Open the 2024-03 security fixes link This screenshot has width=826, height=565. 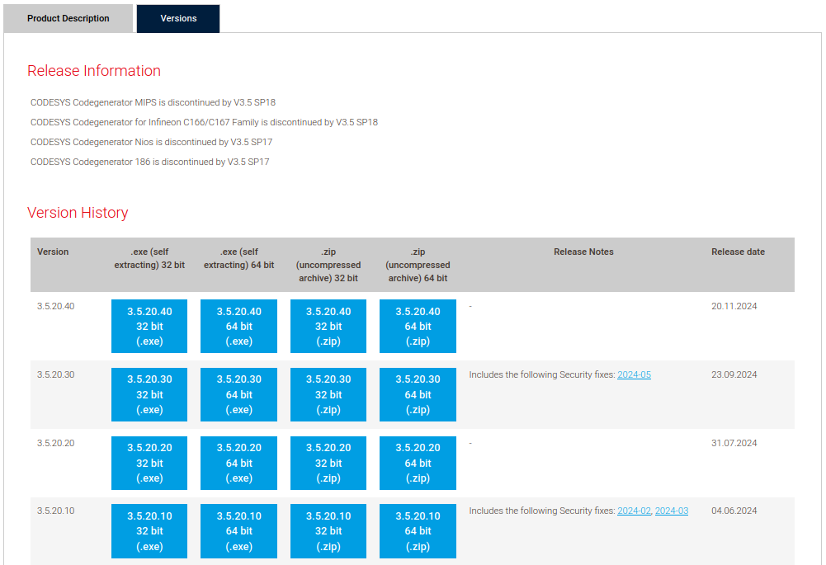pos(671,511)
